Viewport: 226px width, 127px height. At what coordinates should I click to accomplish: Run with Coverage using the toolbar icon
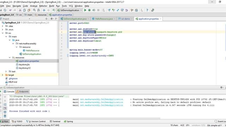[94, 10]
